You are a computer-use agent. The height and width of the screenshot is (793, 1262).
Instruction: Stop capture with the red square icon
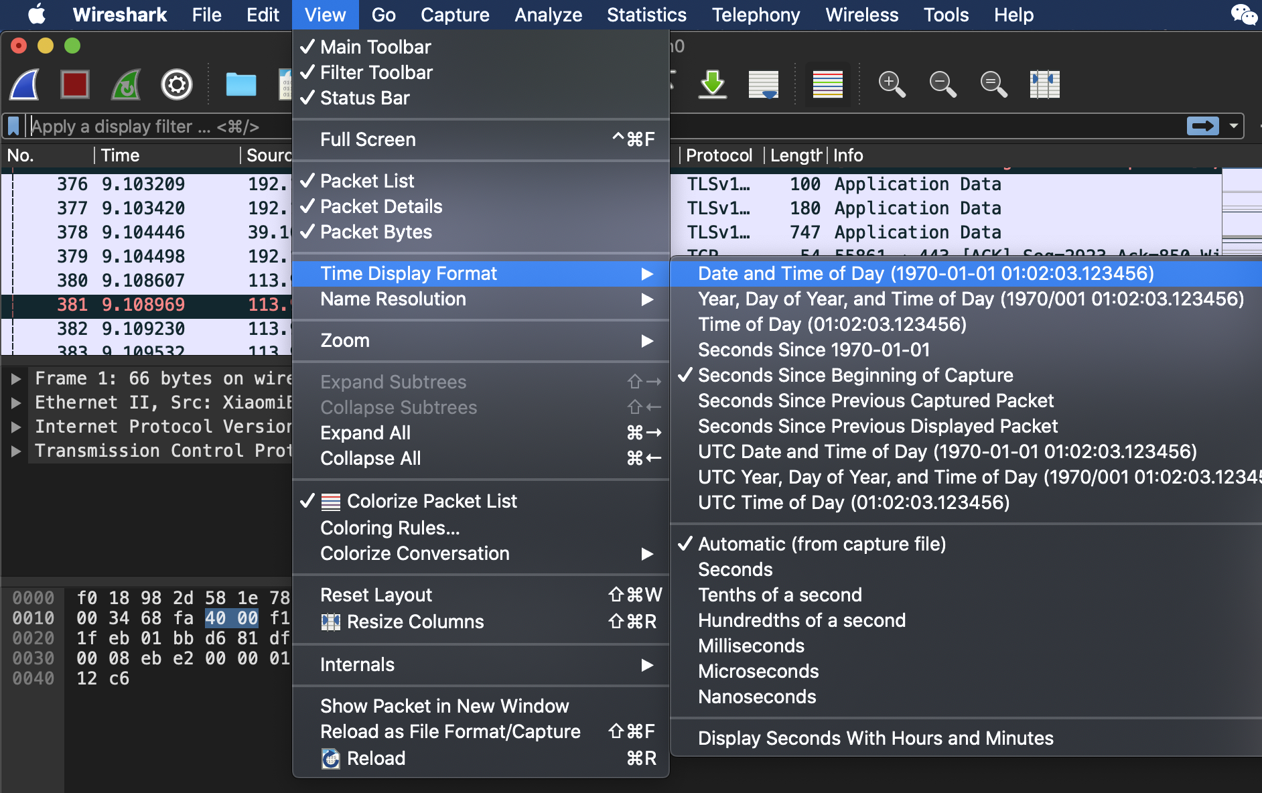[74, 84]
